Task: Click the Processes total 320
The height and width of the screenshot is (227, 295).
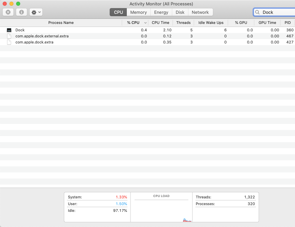Action: (x=251, y=204)
